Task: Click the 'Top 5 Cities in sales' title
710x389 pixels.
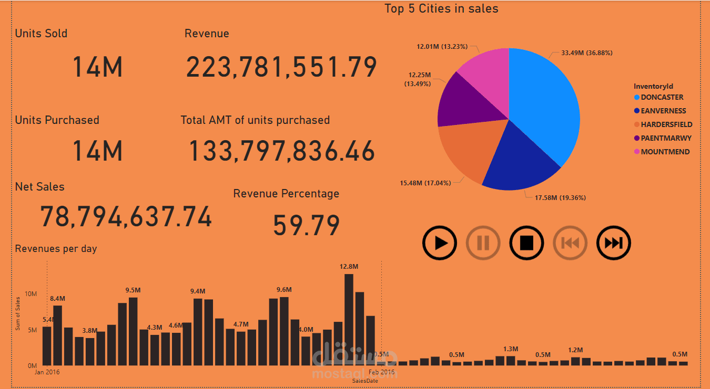Action: tap(441, 8)
